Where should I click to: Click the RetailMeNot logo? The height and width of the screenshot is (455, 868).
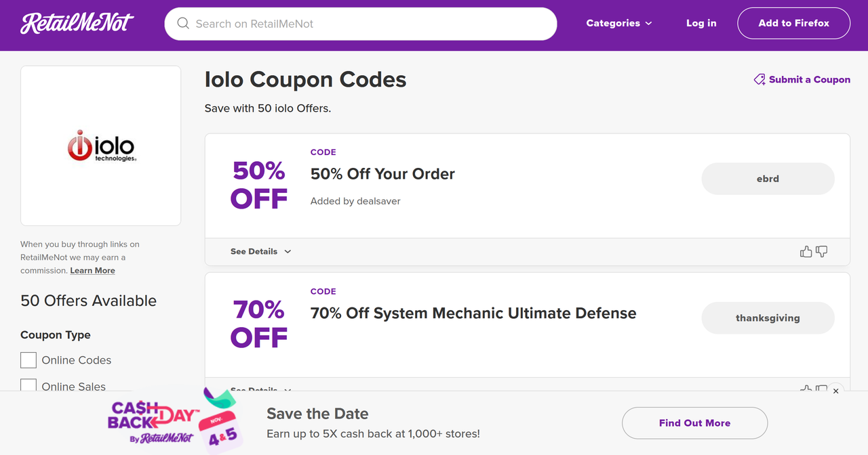tap(77, 24)
